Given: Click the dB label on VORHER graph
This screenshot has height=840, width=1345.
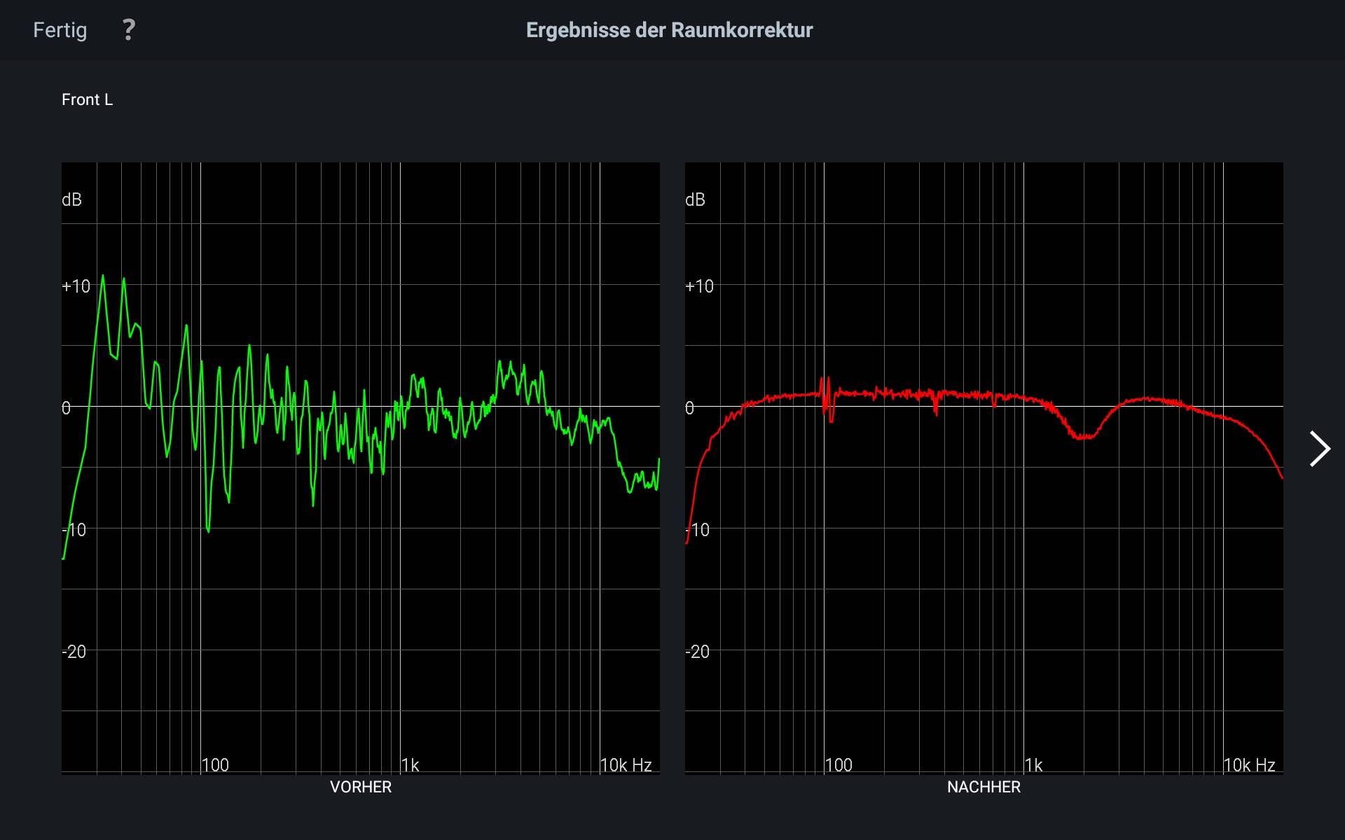Looking at the screenshot, I should coord(71,200).
